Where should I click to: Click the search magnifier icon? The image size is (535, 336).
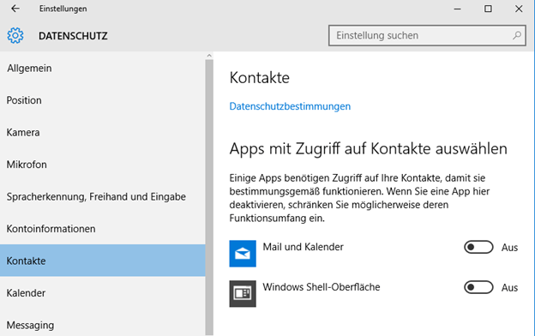(517, 35)
